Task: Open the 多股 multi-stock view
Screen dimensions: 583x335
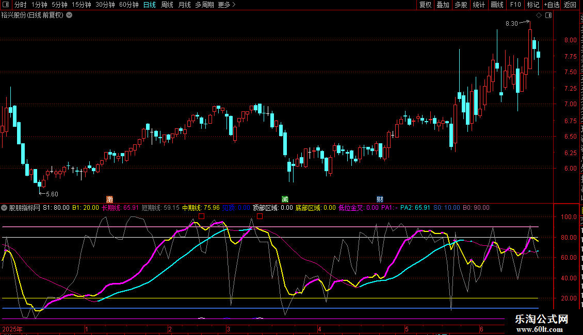Action: 461,5
